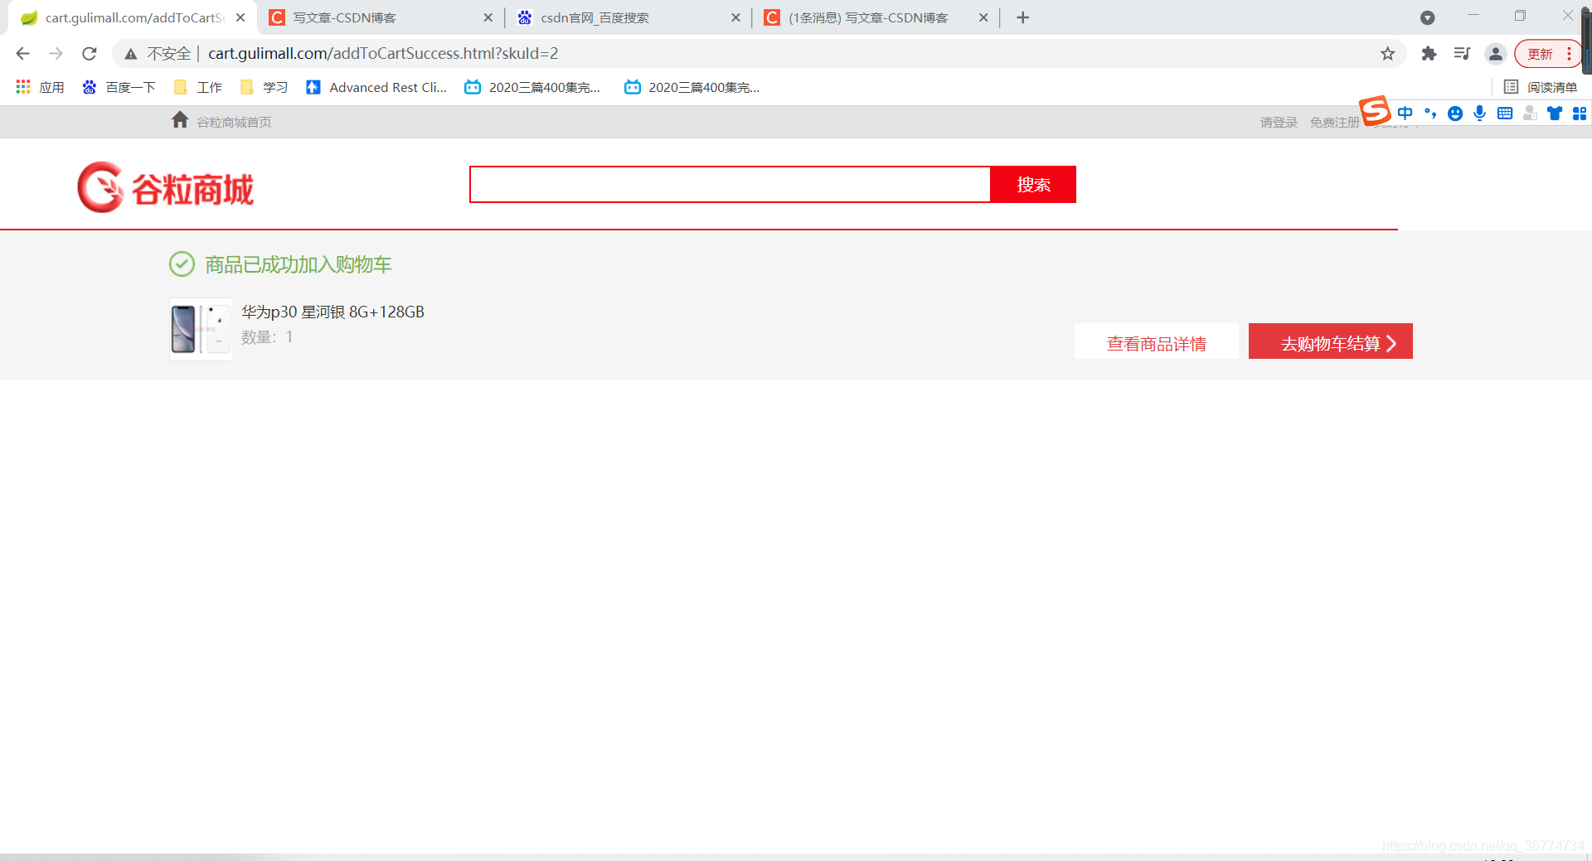
Task: Close the csdn官网_百度搜索 tab
Action: click(x=735, y=17)
